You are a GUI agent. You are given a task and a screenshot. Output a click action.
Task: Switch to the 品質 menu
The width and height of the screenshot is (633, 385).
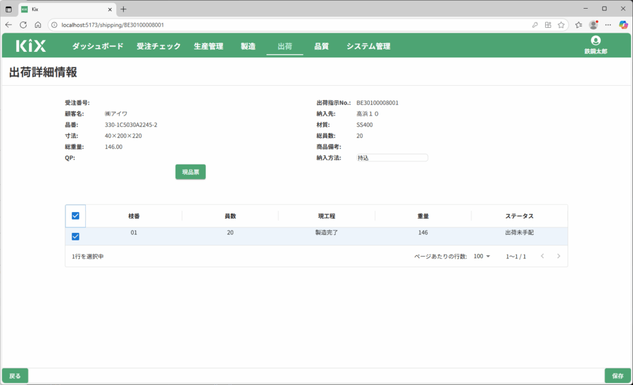pyautogui.click(x=321, y=46)
